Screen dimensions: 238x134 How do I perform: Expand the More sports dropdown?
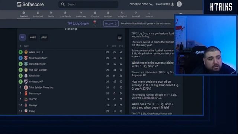pos(149,15)
